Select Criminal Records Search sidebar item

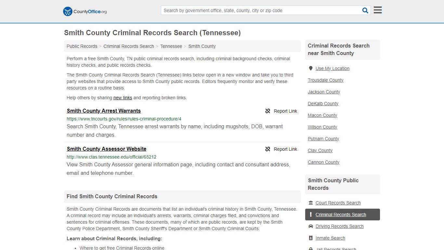pyautogui.click(x=343, y=215)
